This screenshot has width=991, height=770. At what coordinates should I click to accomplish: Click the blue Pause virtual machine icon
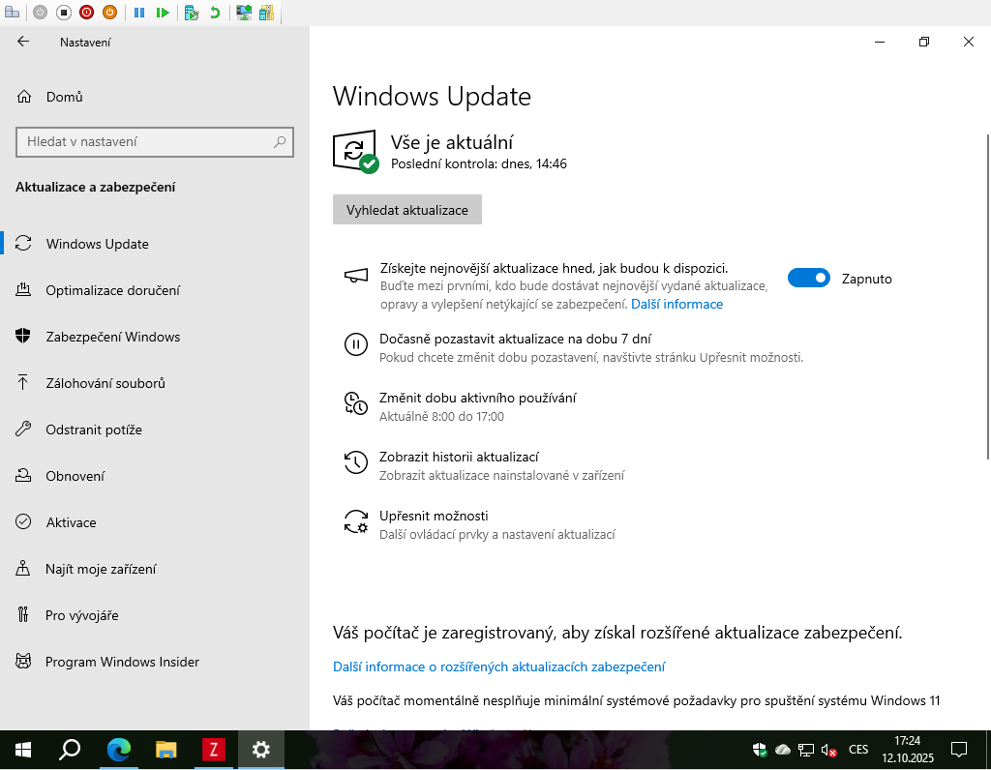click(139, 13)
